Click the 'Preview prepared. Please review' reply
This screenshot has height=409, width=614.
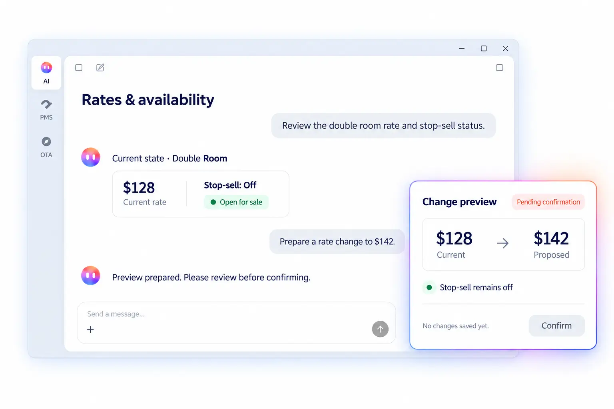pyautogui.click(x=211, y=278)
